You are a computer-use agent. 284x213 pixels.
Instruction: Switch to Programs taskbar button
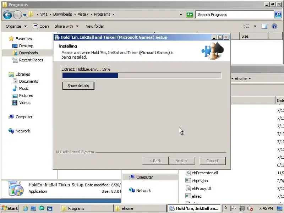(x=86, y=208)
